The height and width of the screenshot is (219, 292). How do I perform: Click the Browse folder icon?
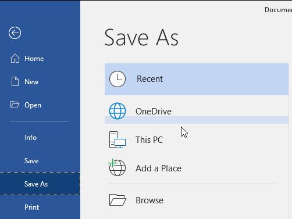point(117,200)
